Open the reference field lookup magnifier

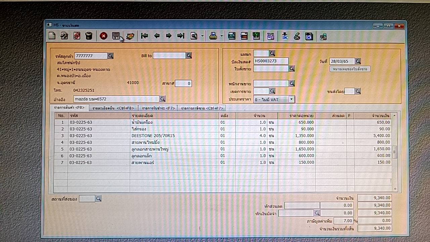point(163,99)
